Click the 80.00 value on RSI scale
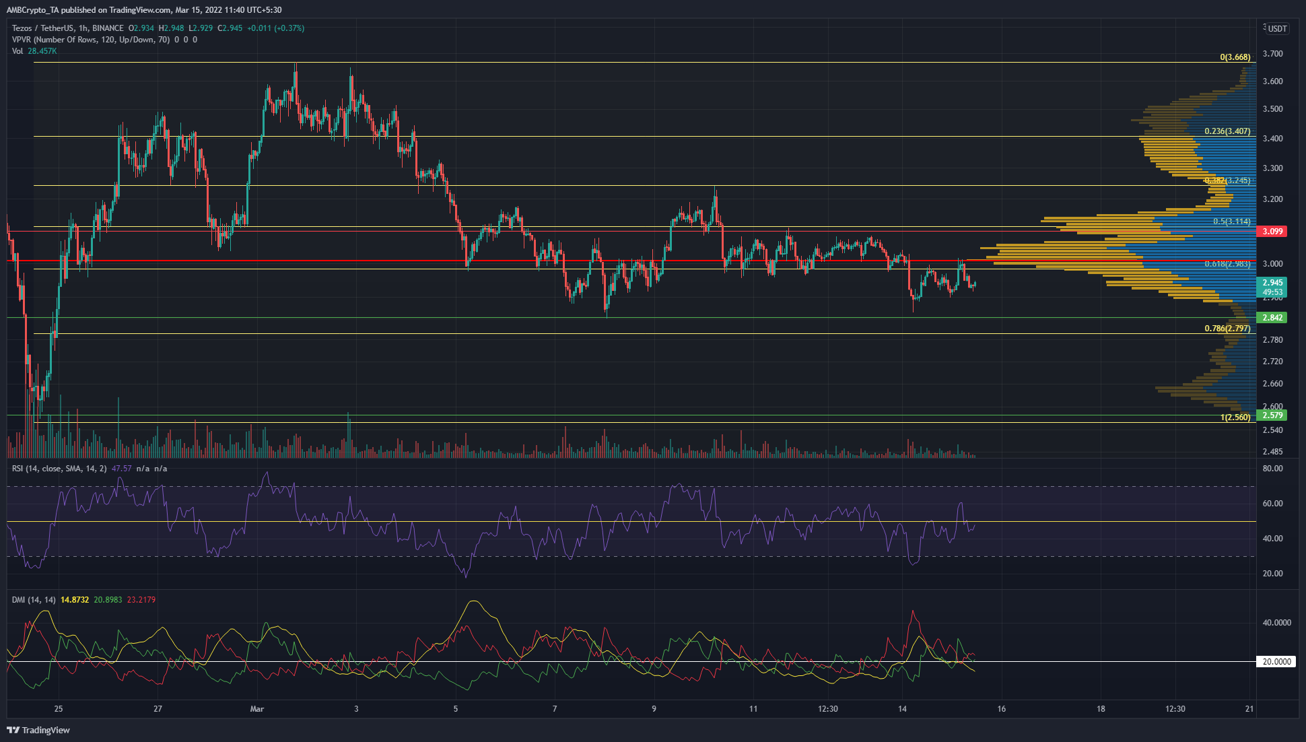Screen dimensions: 1306x742 pos(1272,469)
